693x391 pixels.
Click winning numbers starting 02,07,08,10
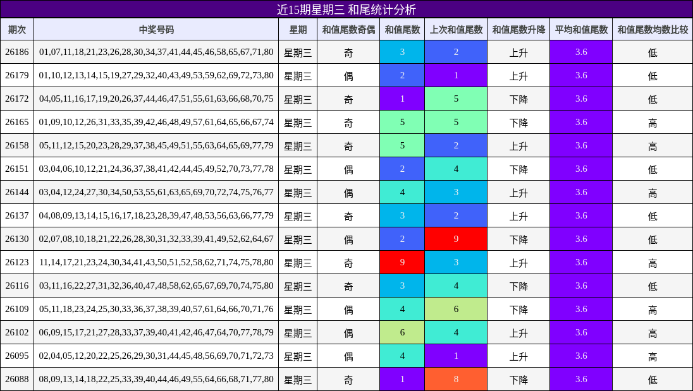pos(156,239)
